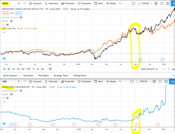Viewport: 175px width, 134px height.
Task: Click the dividend D marker near 2021 in ONLN chart
Action: tap(162, 60)
